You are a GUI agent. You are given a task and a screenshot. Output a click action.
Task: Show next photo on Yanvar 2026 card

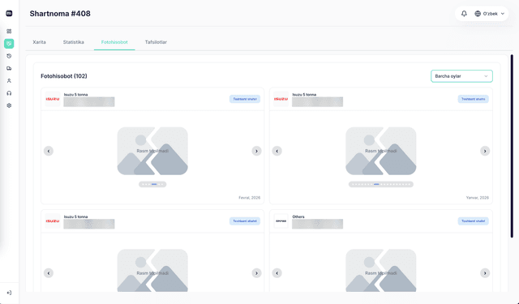[x=485, y=151]
